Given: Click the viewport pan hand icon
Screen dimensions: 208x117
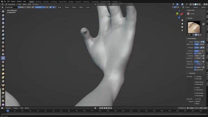Looking at the screenshot, I should click(182, 24).
